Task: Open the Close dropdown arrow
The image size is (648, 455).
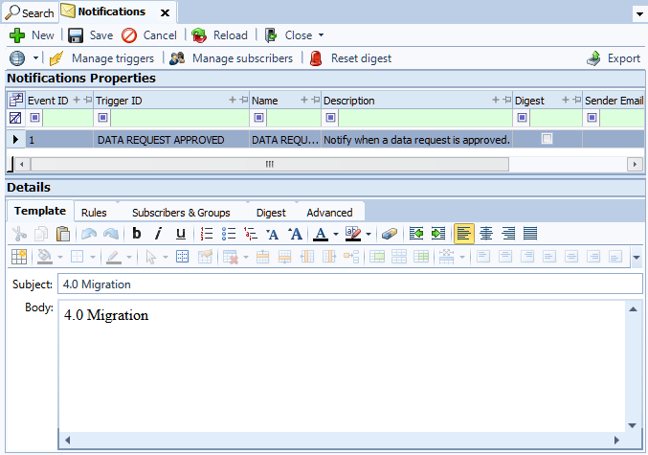Action: click(321, 35)
